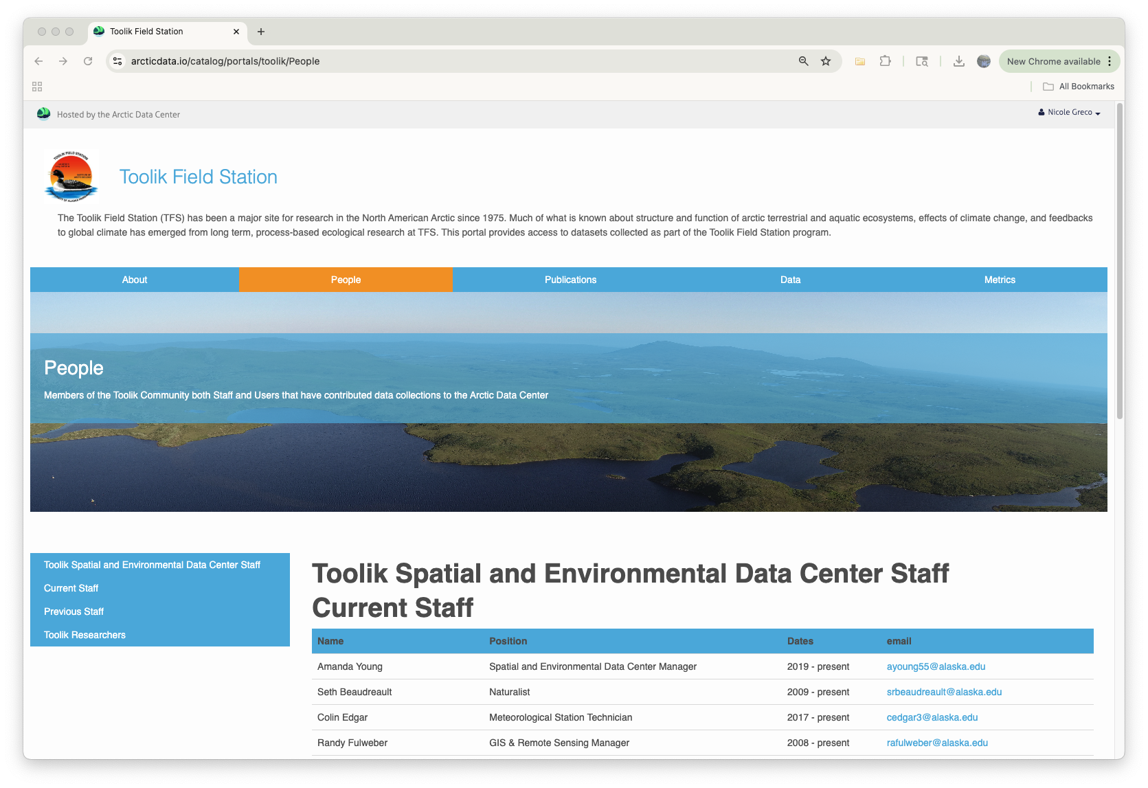The image size is (1148, 788).
Task: Open the Nicole Greco account menu
Action: 1069,112
